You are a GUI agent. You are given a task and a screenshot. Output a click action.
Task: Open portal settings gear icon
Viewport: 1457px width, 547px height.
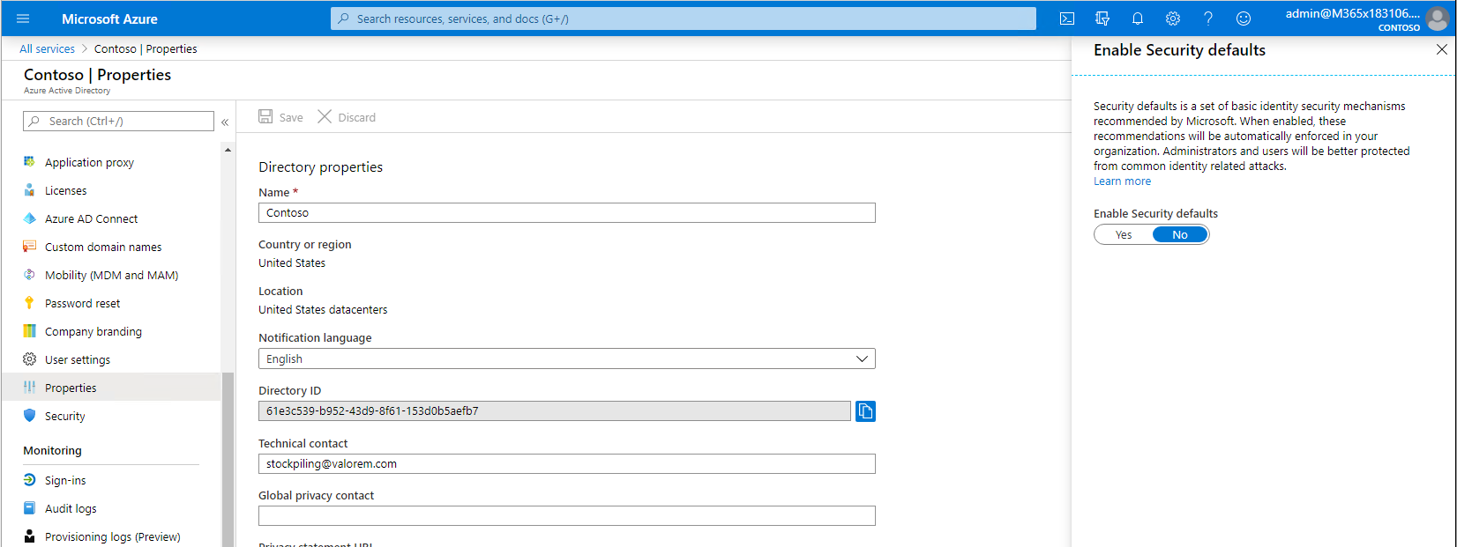tap(1172, 18)
